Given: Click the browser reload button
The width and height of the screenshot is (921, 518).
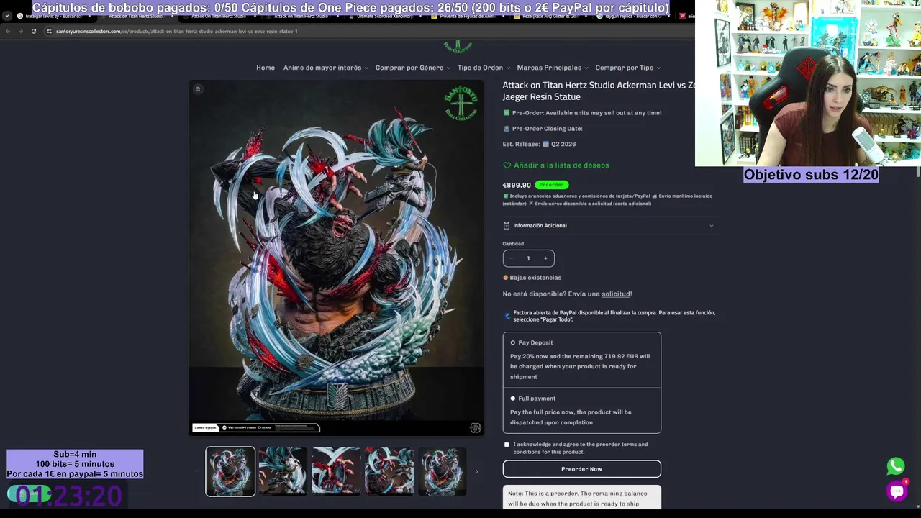Looking at the screenshot, I should pos(33,31).
